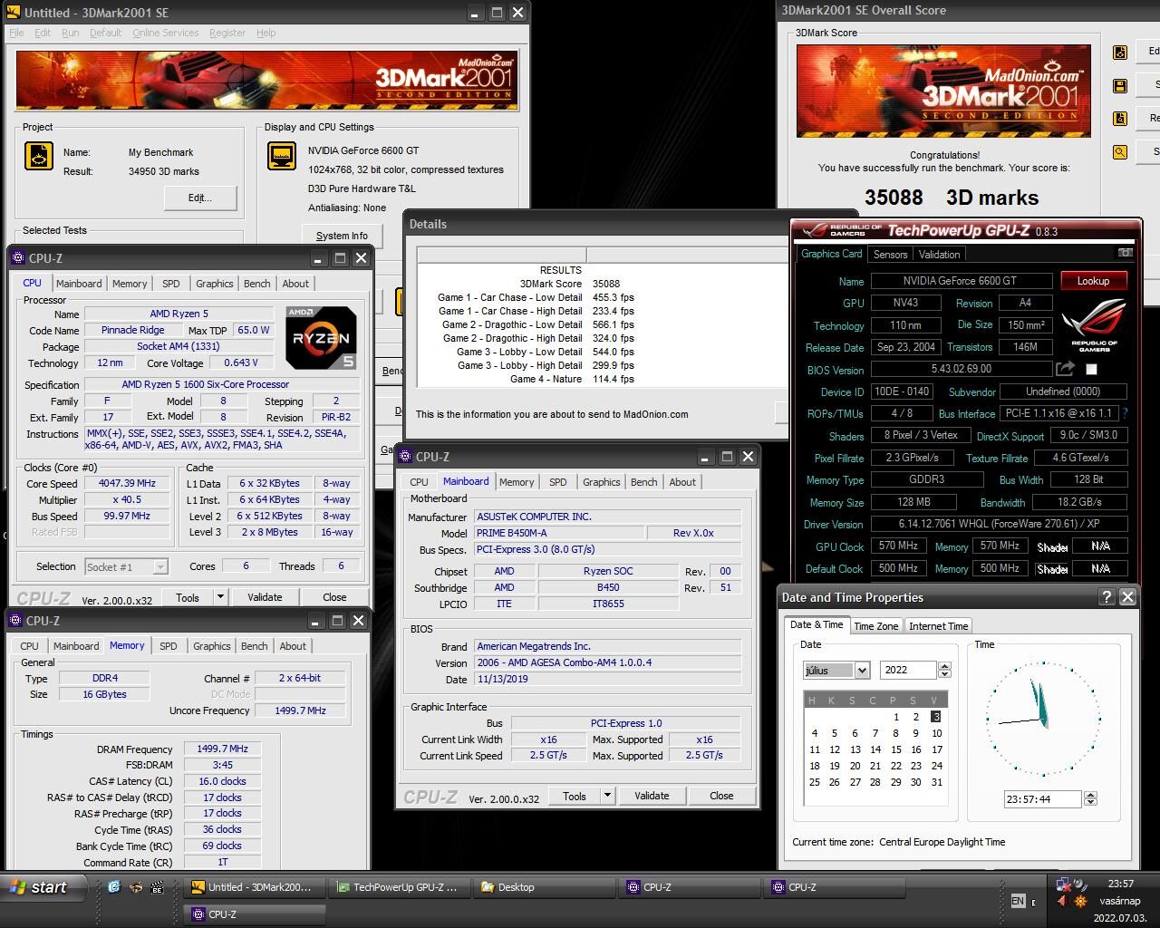The height and width of the screenshot is (928, 1160).
Task: Click the analog clock face
Action: [1043, 719]
